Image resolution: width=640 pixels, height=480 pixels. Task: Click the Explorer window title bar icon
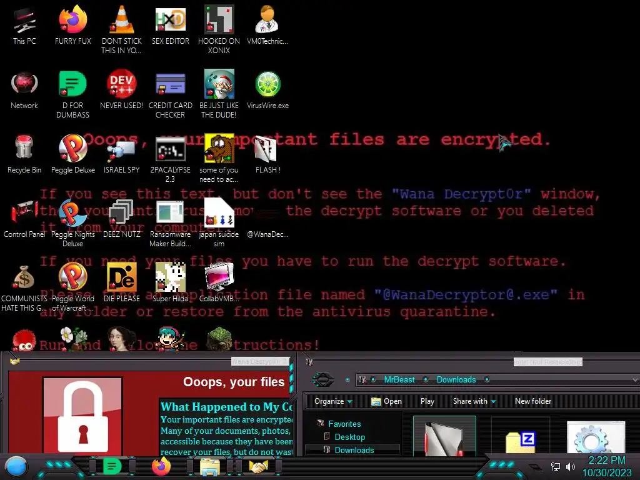coord(309,362)
